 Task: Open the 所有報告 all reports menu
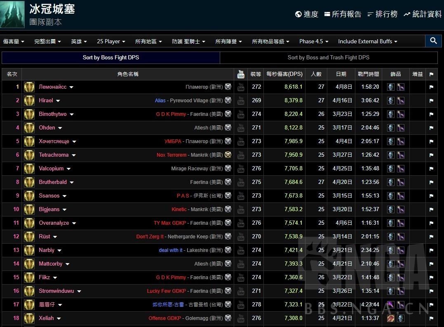(343, 14)
